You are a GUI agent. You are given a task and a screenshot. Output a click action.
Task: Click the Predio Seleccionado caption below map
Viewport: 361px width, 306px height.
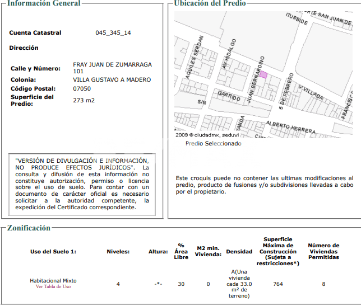(x=213, y=143)
